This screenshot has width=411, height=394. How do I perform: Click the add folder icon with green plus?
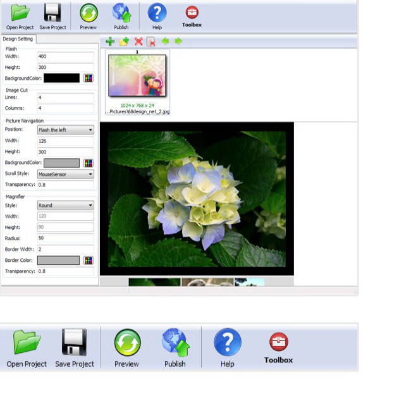pyautogui.click(x=124, y=42)
